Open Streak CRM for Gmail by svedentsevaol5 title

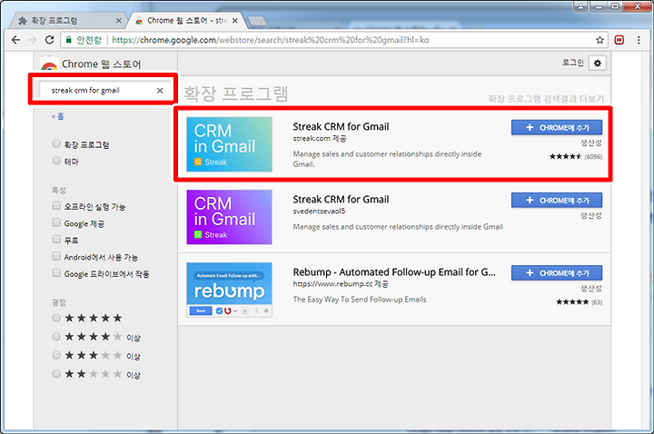coord(341,199)
